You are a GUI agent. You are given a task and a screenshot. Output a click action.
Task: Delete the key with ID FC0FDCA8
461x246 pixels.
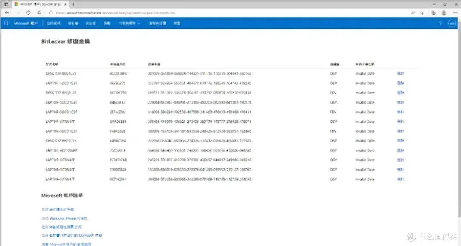point(400,160)
